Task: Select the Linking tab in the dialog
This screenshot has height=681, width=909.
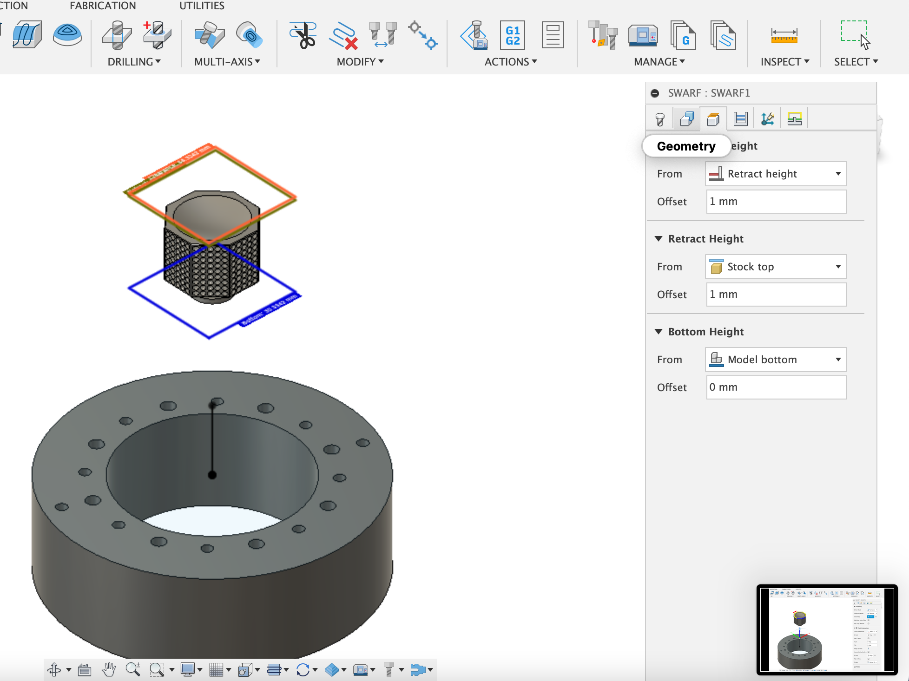Action: pyautogui.click(x=794, y=118)
